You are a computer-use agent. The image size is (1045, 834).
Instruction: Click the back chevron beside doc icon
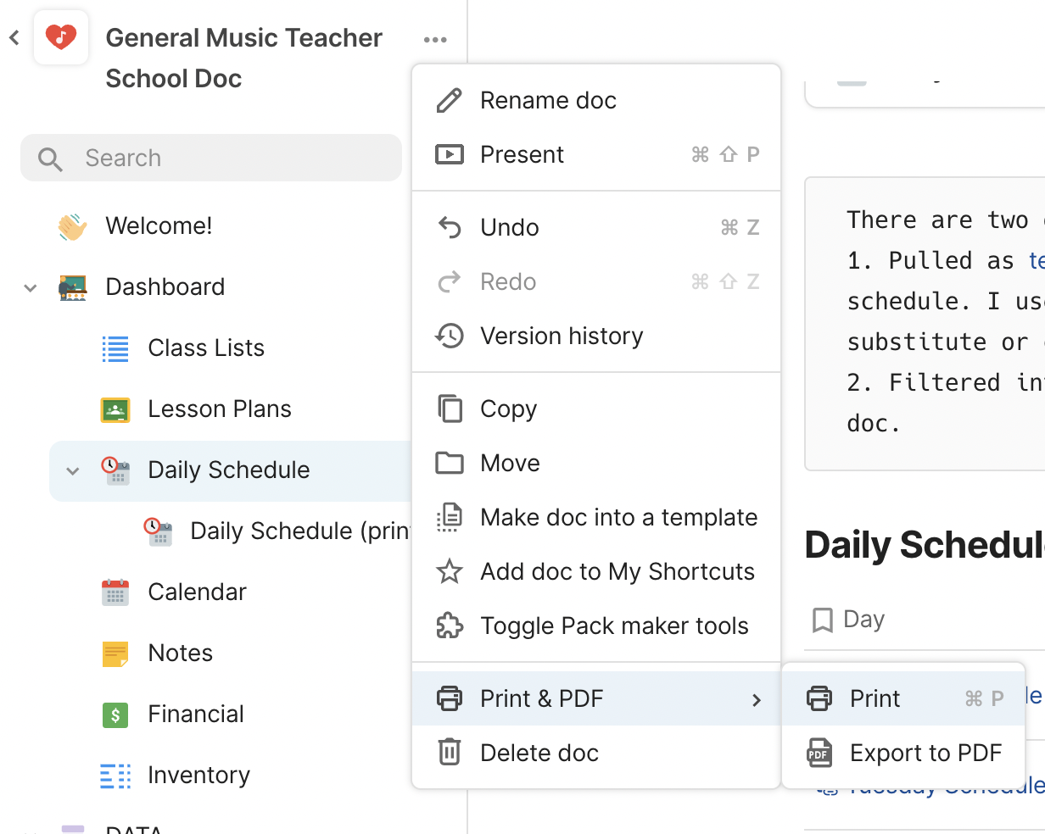[x=14, y=38]
